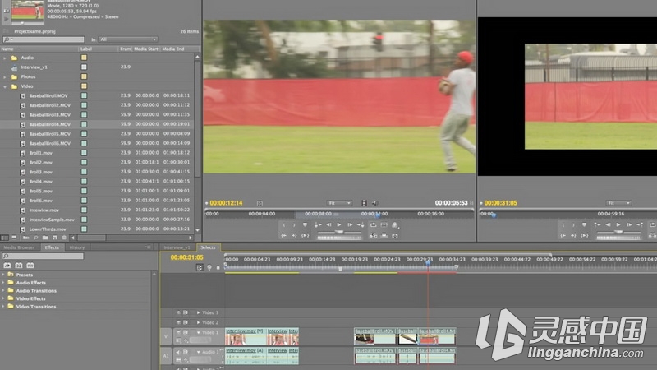Expand Presets folder in Effects
This screenshot has width=657, height=370.
coord(3,275)
